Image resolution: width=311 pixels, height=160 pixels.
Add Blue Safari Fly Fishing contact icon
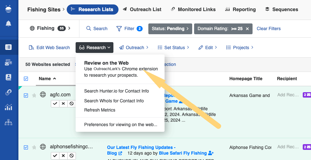tap(211, 153)
